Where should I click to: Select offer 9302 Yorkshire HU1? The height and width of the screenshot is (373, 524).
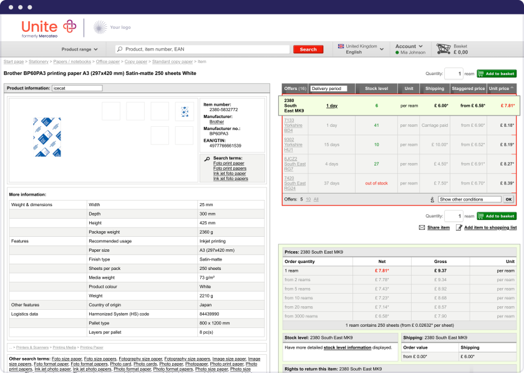coord(293,145)
